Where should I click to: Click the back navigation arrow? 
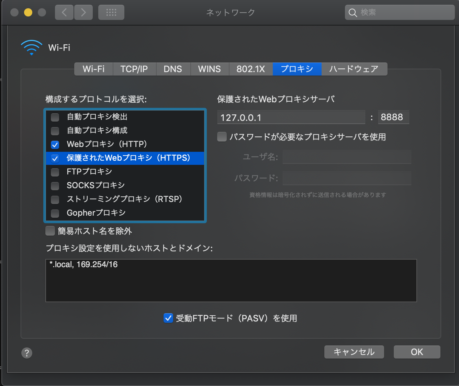64,12
